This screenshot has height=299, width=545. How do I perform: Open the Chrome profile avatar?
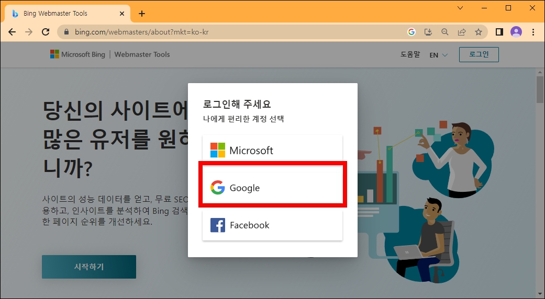(x=516, y=32)
